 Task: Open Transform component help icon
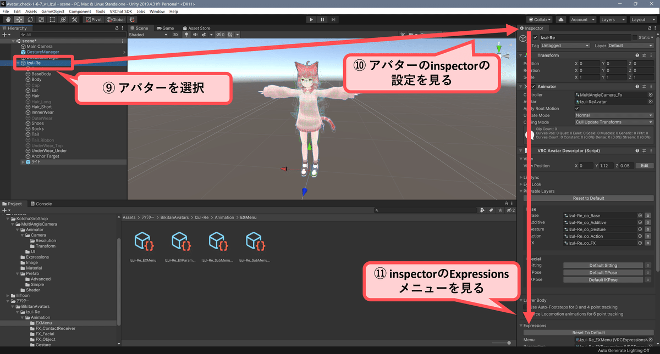[637, 55]
